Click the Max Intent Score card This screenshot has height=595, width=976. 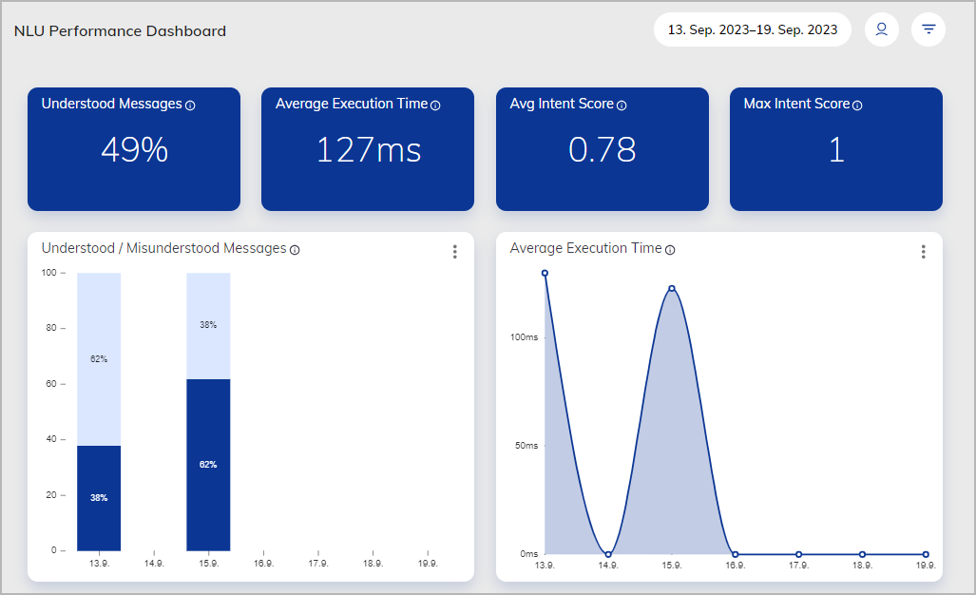pyautogui.click(x=835, y=149)
